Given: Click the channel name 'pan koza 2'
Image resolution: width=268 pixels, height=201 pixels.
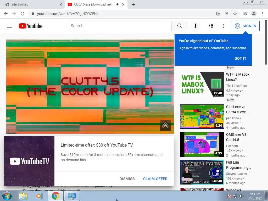Looking at the screenshot, I should click(234, 118).
